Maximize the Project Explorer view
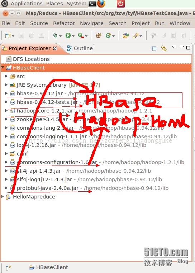195x273 pixels. coord(188,48)
